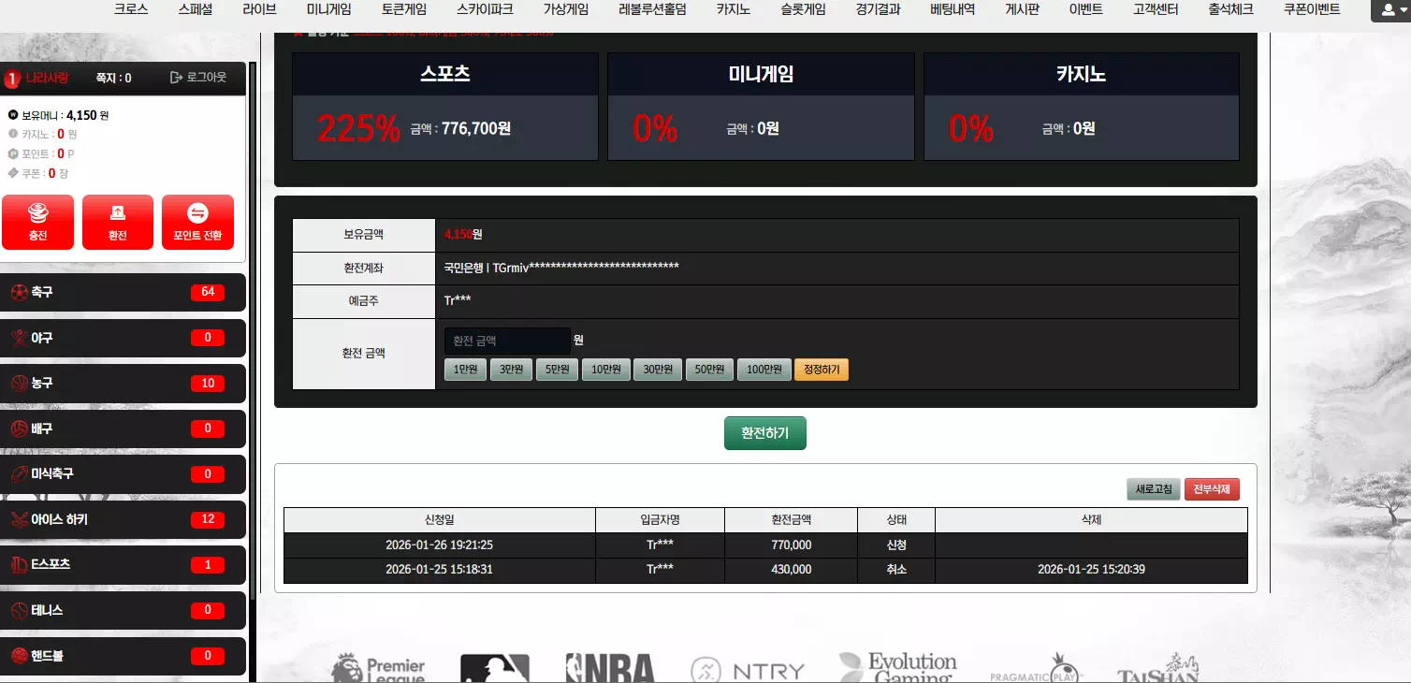This screenshot has width=1411, height=683.
Task: Click the 포인트 전환 icon button
Action: tap(197, 222)
